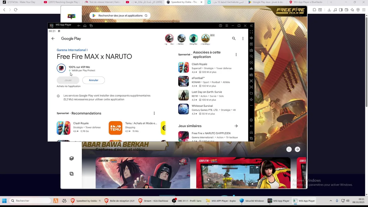Image resolution: width=368 pixels, height=207 pixels.
Task: Open the settings gear in MSI sidebar
Action: (251, 120)
